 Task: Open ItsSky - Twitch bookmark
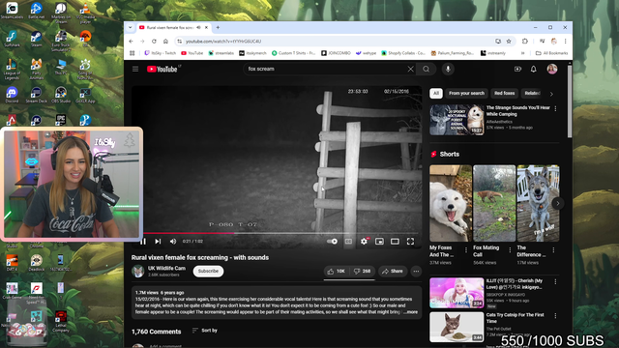click(160, 53)
